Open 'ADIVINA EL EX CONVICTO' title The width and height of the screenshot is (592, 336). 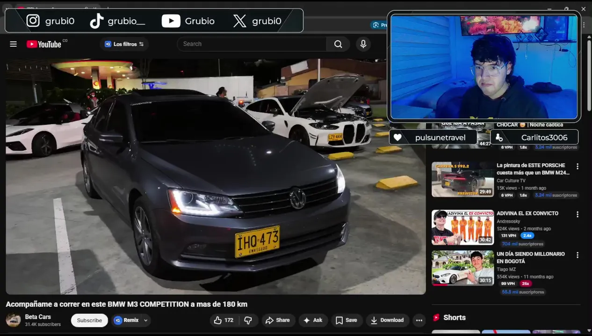coord(527,213)
